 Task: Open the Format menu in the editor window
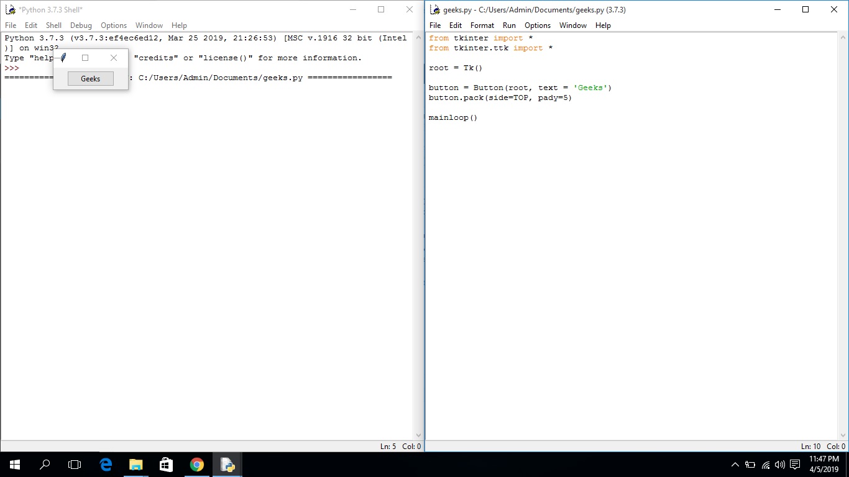[x=482, y=25]
